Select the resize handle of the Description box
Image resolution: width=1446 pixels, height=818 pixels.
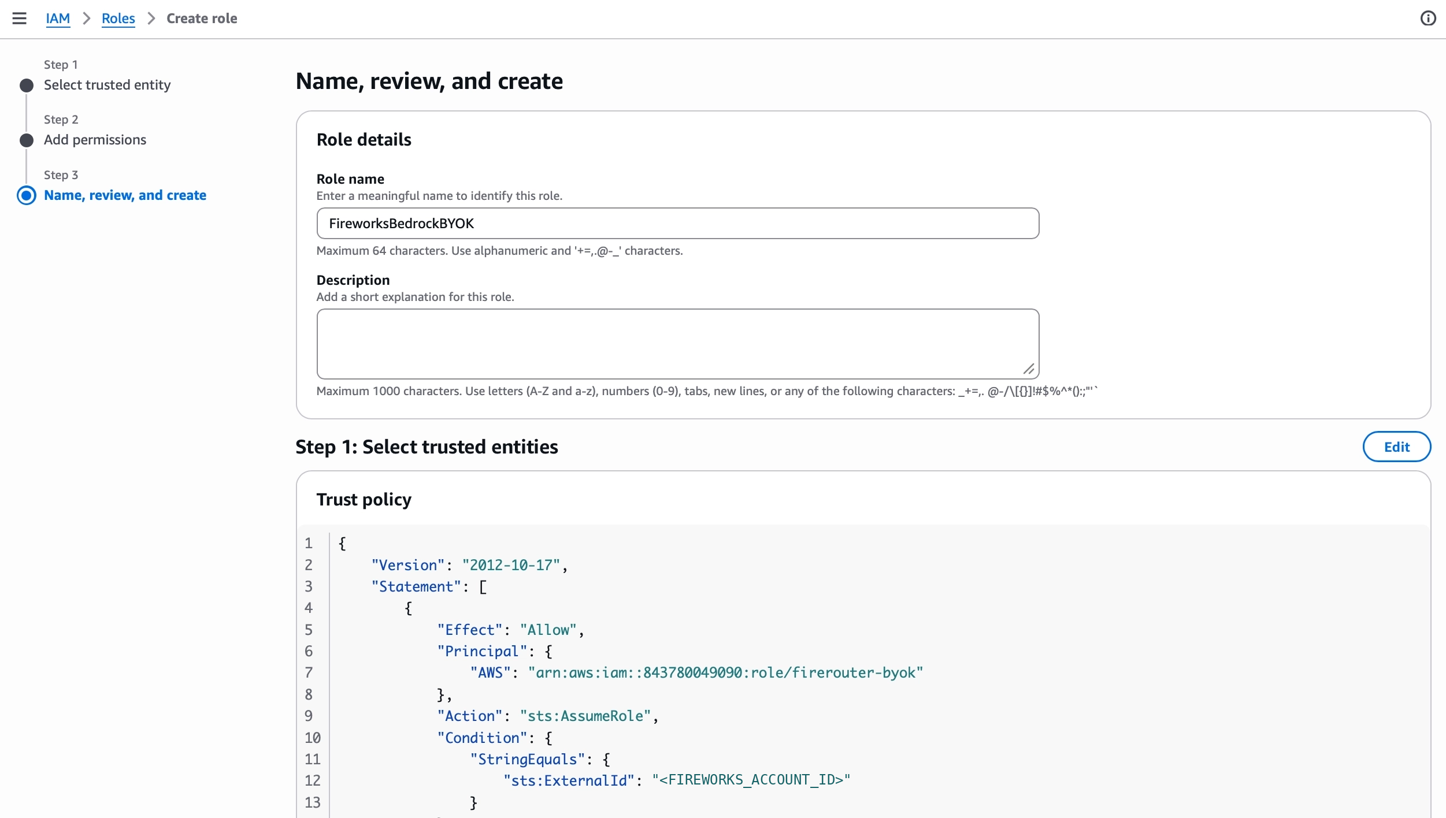(1029, 369)
